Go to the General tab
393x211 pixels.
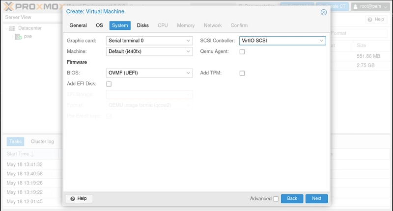[78, 25]
